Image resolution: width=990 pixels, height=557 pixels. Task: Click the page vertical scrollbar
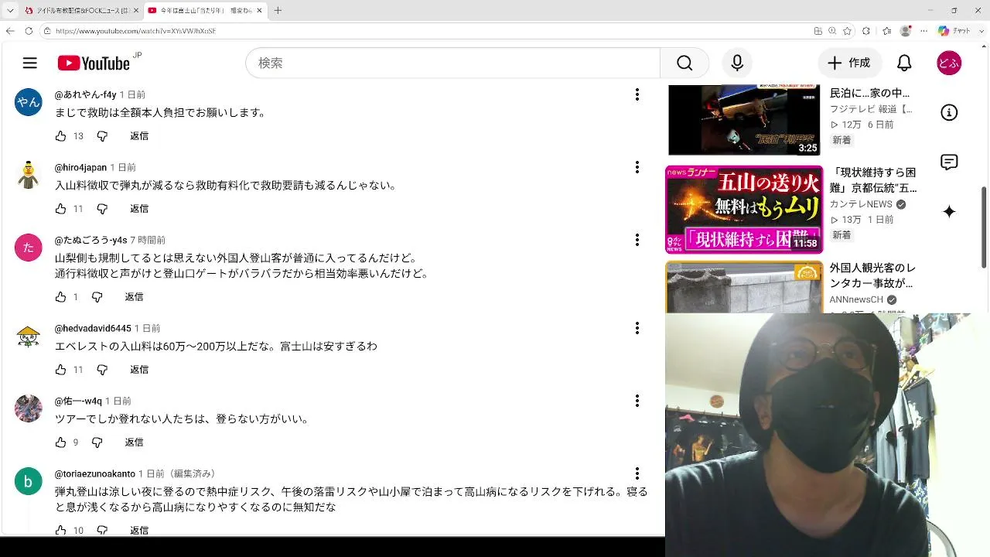tap(985, 227)
